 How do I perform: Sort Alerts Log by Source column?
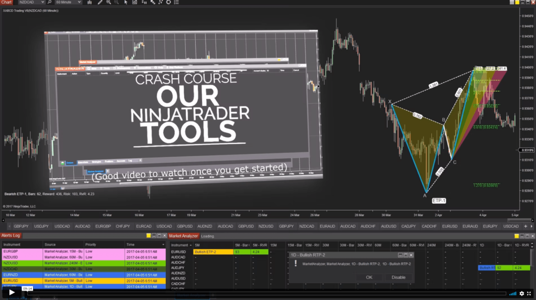(63, 245)
